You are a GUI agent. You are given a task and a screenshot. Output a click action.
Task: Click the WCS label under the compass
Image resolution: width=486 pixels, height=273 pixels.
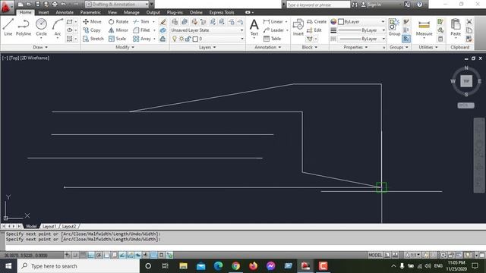tap(465, 105)
